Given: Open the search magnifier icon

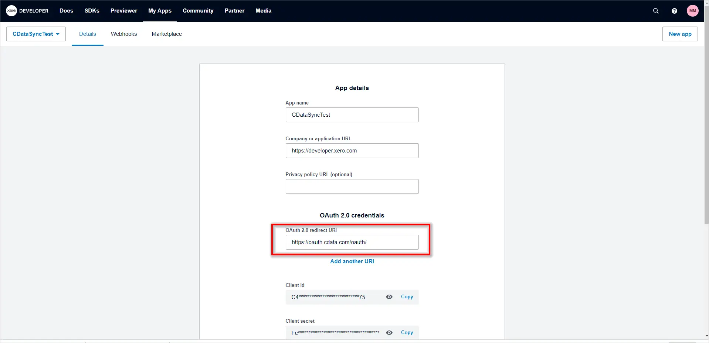Looking at the screenshot, I should [x=656, y=11].
